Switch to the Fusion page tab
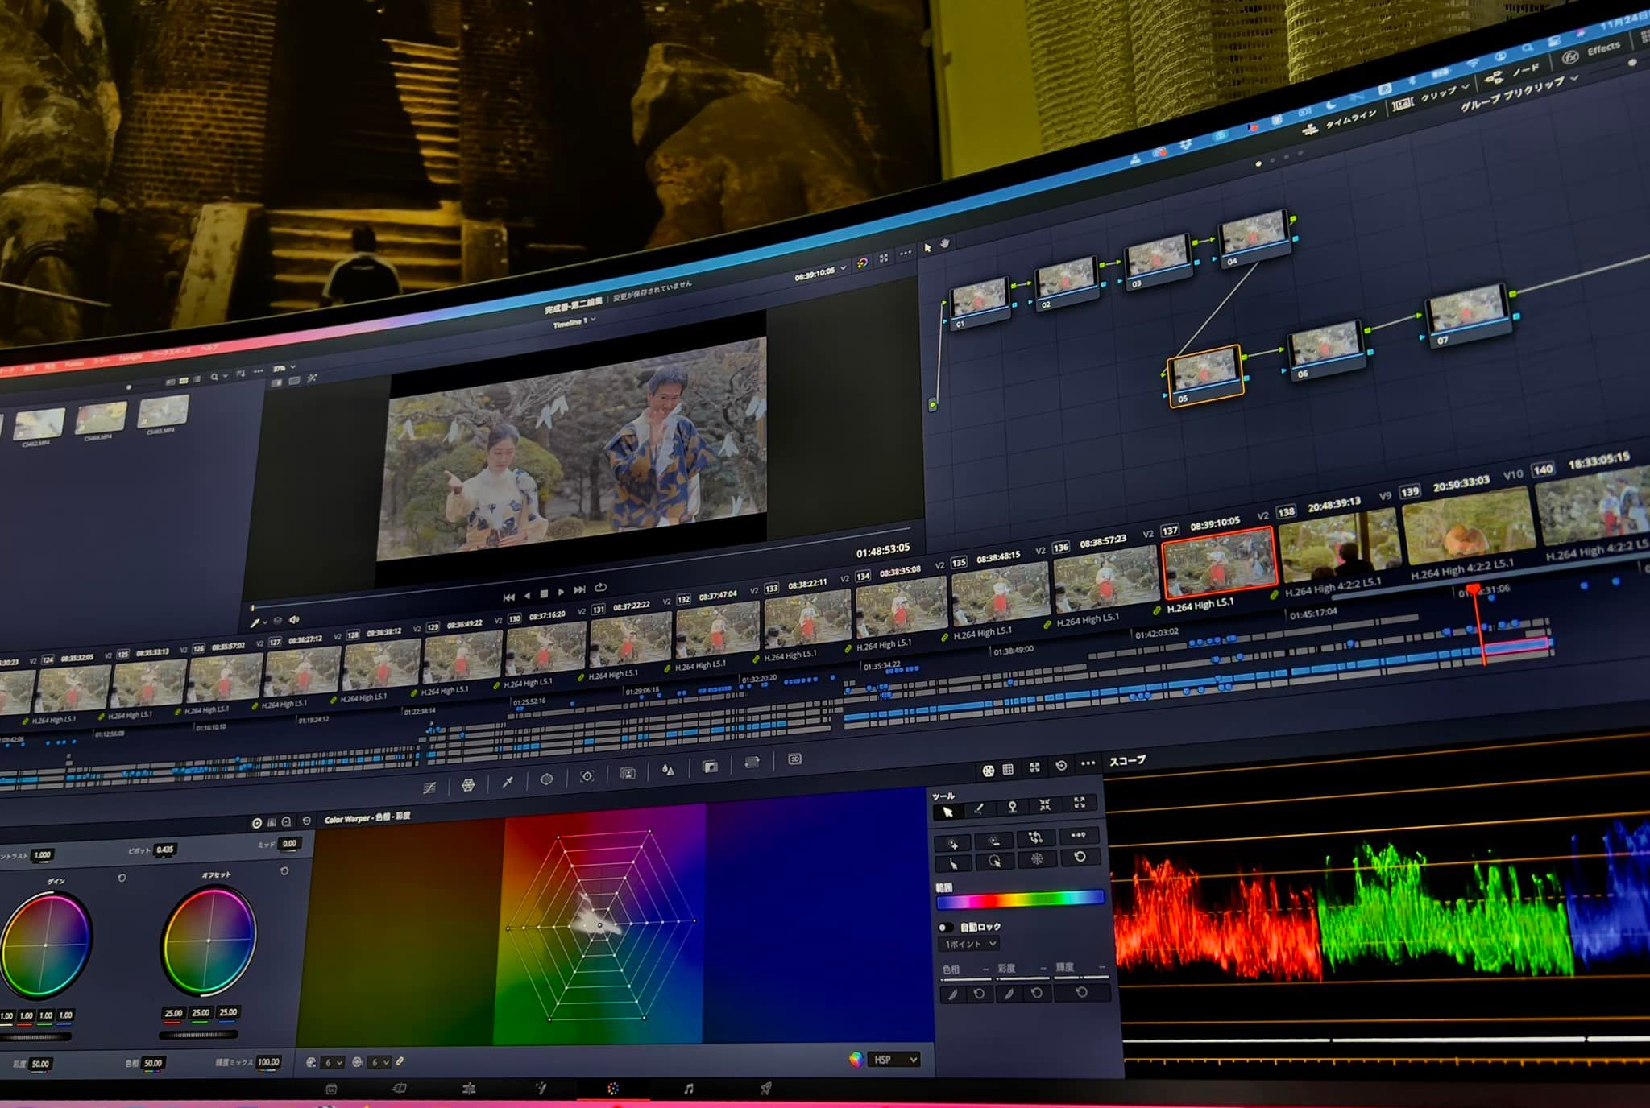 click(x=541, y=1089)
